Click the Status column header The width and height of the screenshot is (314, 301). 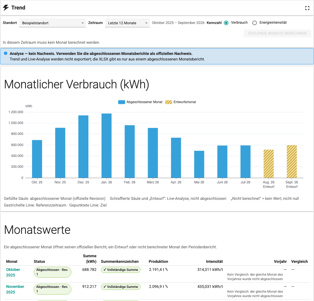[39, 261]
